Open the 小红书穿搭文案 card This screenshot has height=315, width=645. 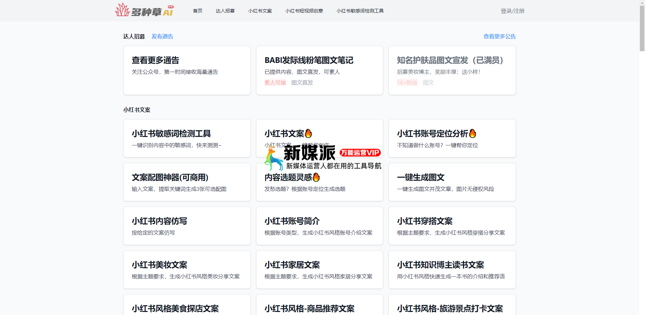[x=452, y=226]
